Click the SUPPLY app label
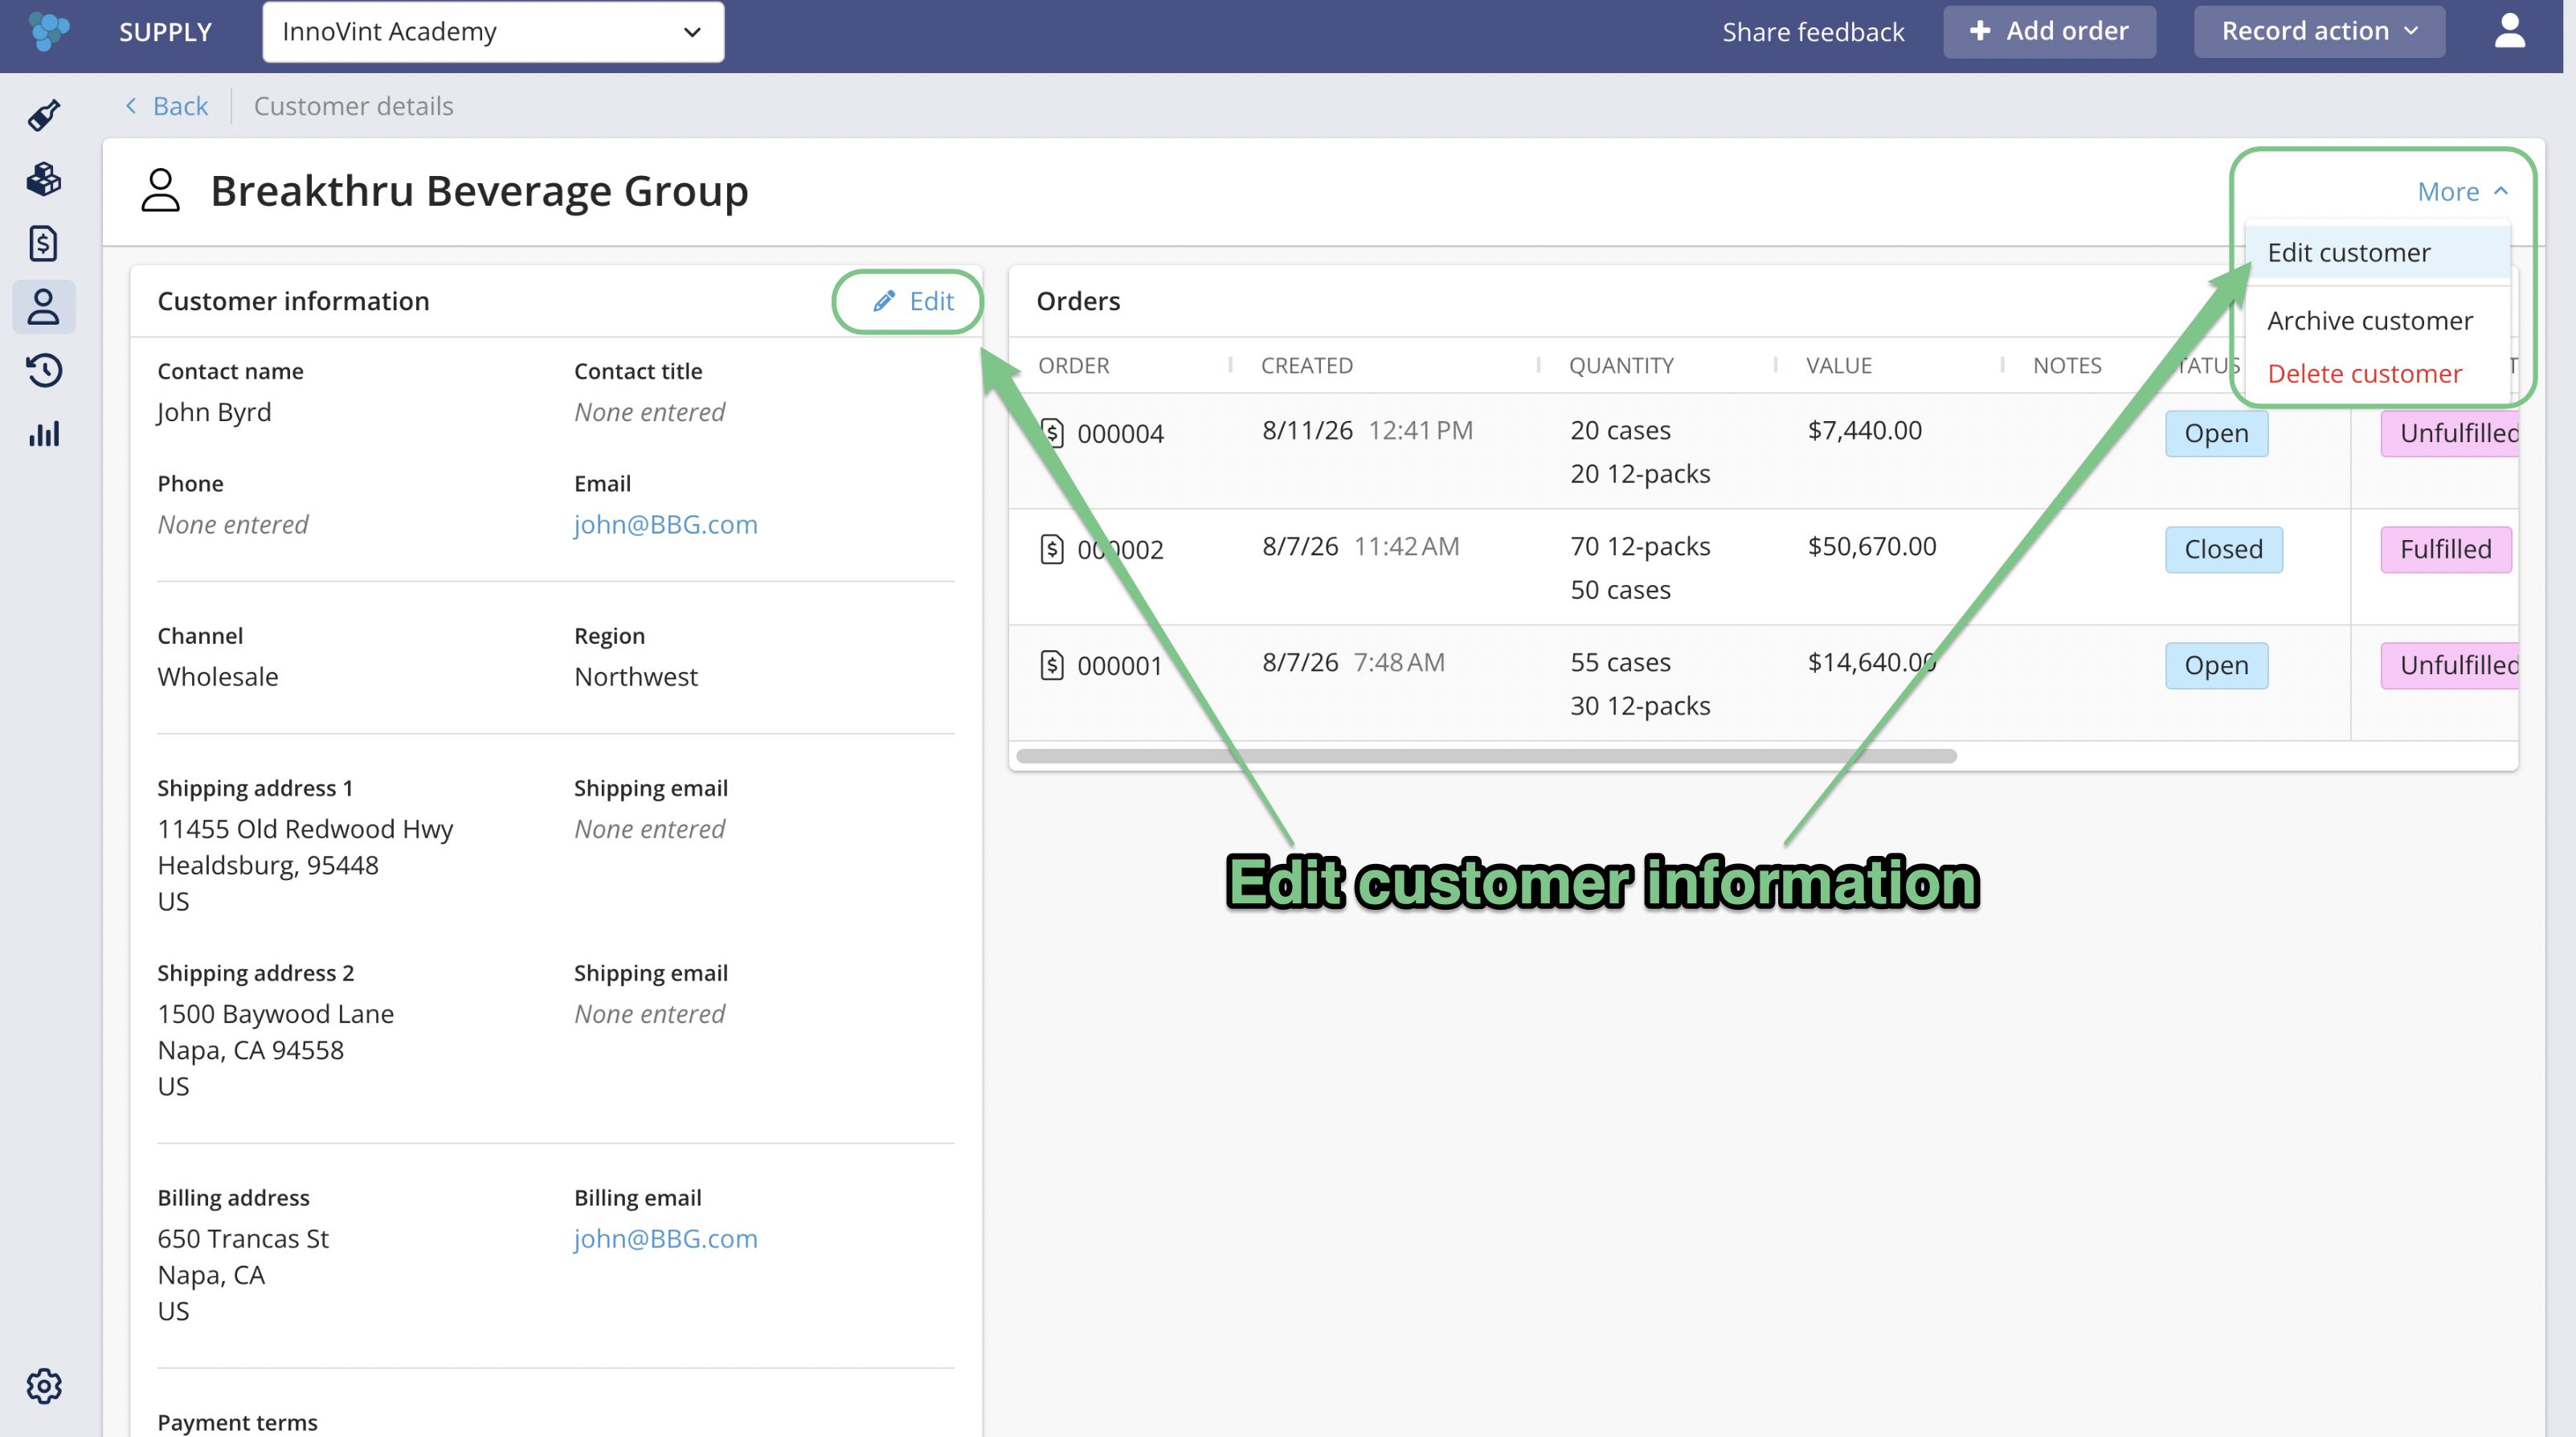The height and width of the screenshot is (1437, 2576). (x=166, y=32)
